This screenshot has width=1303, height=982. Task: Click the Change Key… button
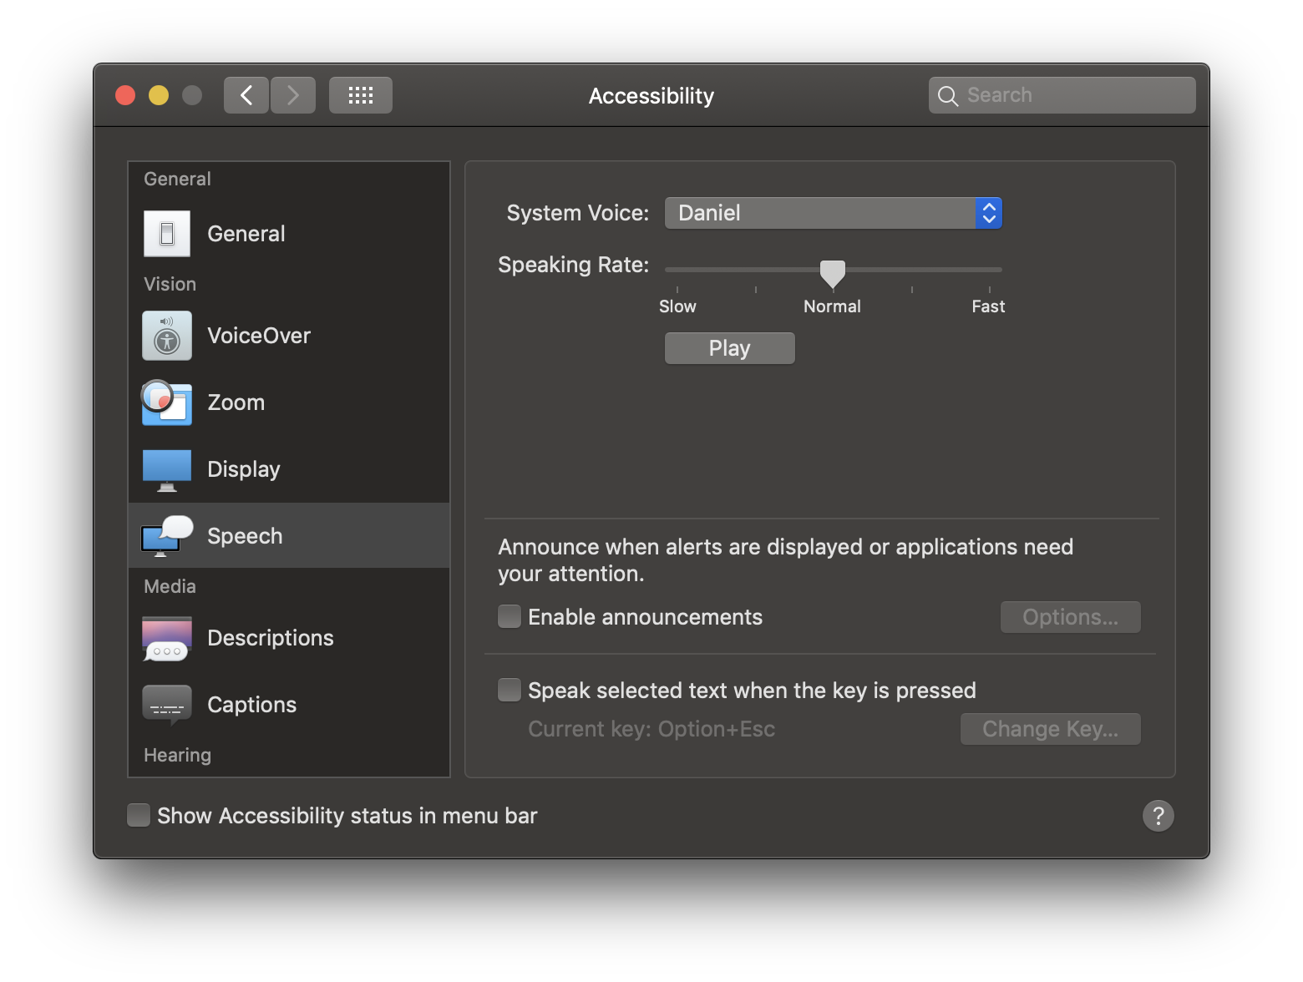coord(1050,729)
